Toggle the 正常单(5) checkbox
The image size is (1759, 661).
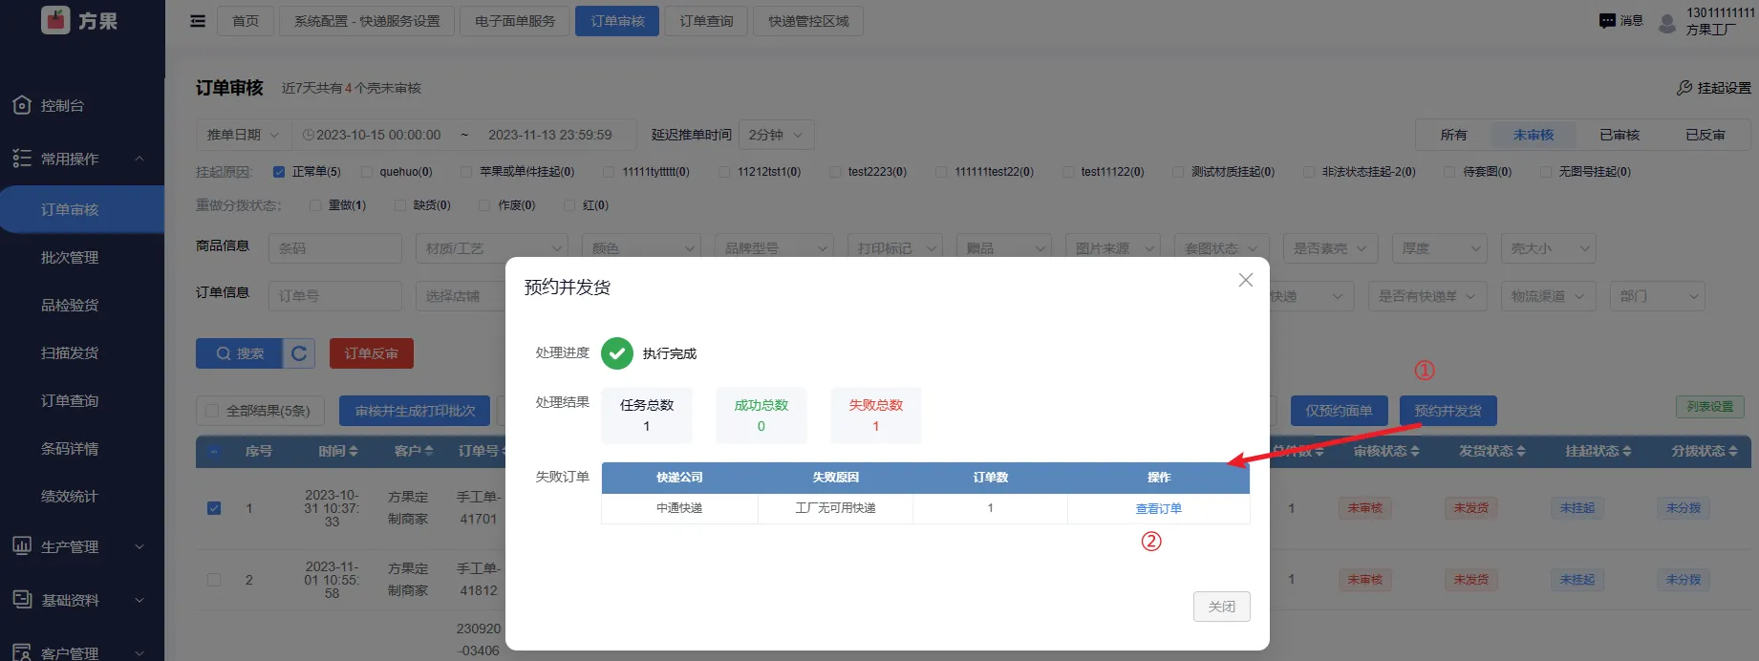[x=279, y=172]
